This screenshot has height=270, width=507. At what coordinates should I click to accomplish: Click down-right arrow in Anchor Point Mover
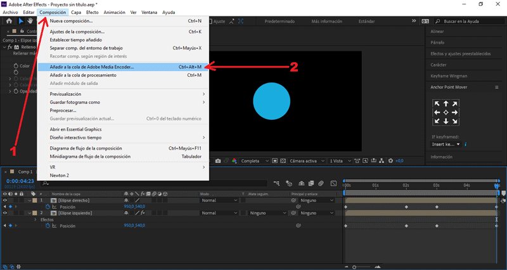coord(454,121)
